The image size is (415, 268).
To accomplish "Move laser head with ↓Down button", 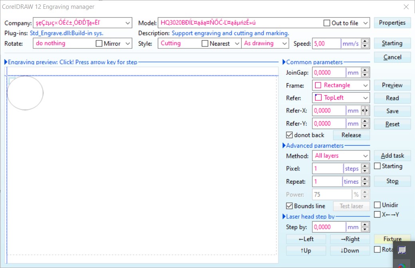I will pos(350,250).
